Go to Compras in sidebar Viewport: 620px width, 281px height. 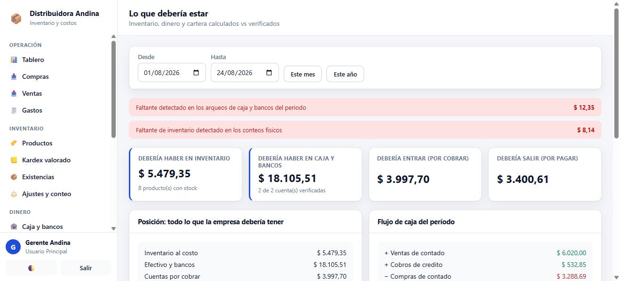point(56,76)
